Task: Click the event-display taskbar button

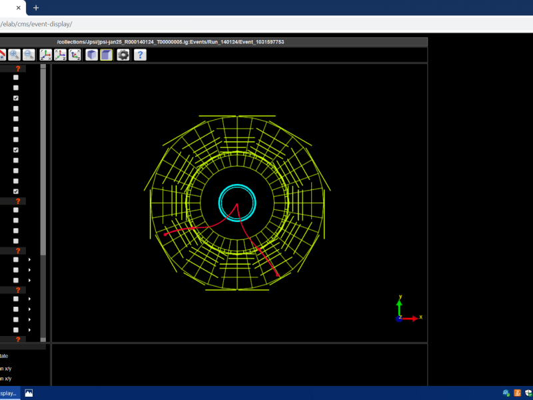Action: pyautogui.click(x=9, y=393)
